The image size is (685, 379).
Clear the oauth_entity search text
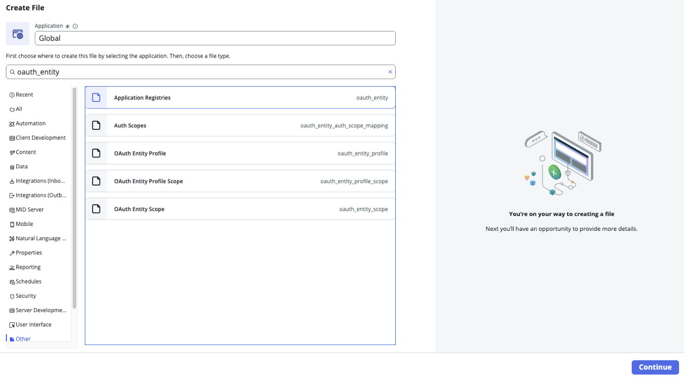click(390, 72)
